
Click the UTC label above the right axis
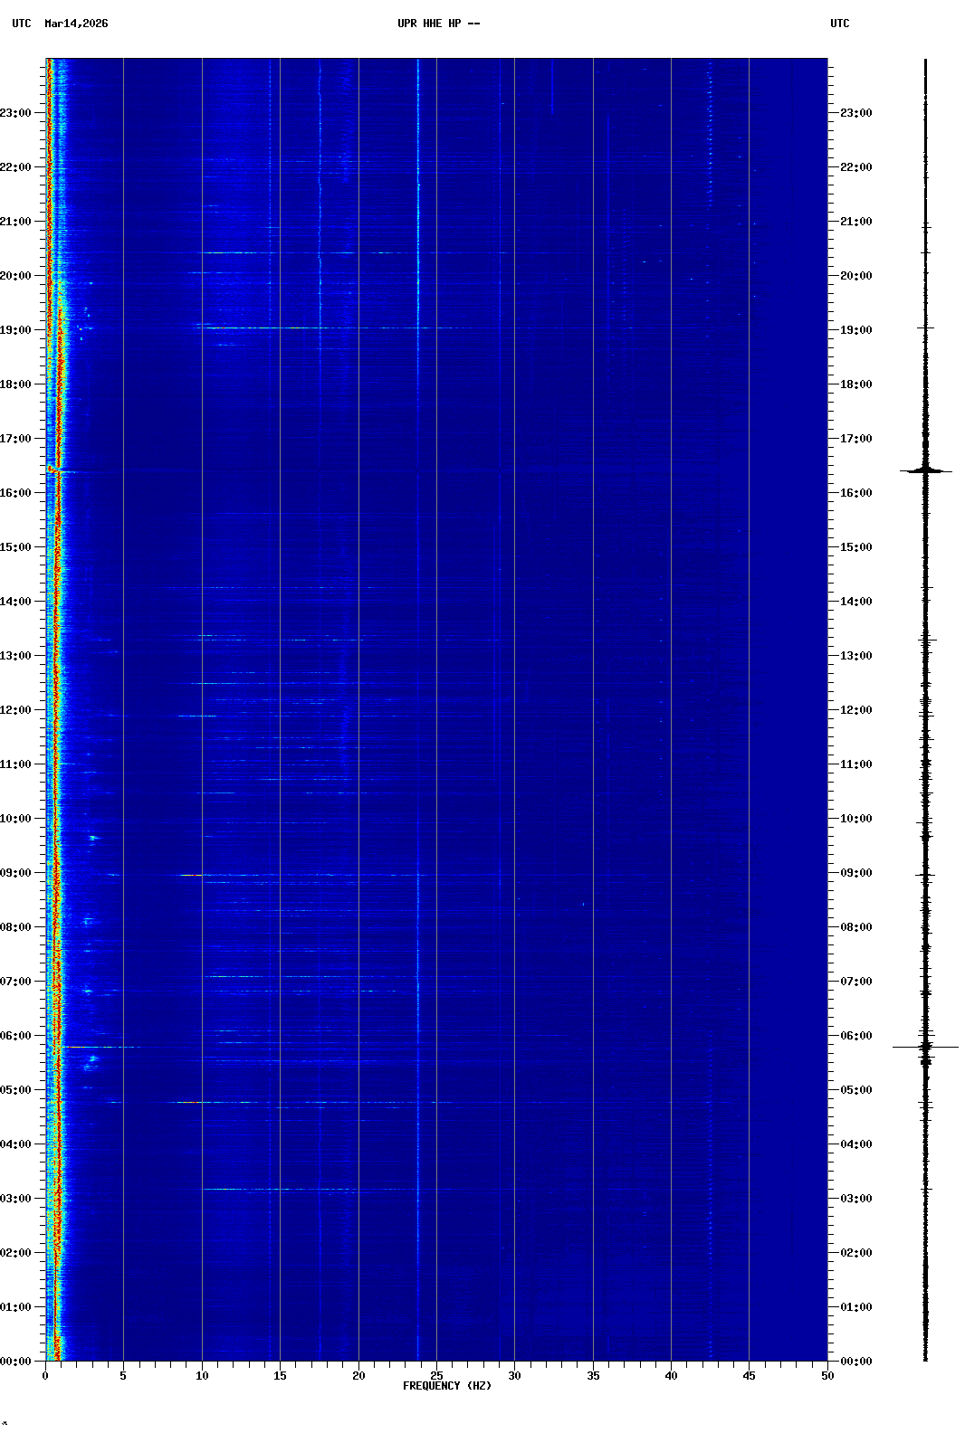tap(839, 24)
